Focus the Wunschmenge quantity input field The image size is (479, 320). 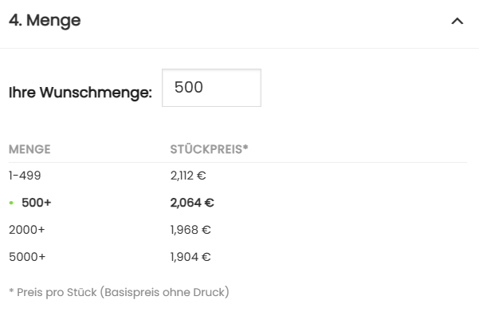211,88
